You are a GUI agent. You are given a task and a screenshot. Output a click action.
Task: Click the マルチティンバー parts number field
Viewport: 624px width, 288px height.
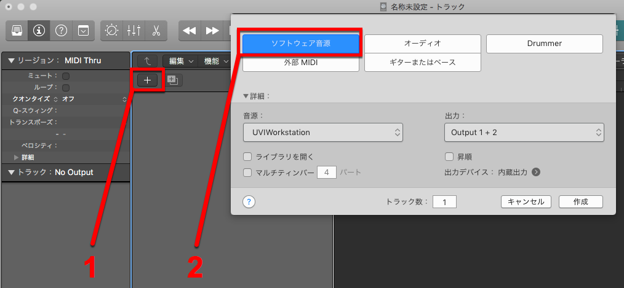327,173
